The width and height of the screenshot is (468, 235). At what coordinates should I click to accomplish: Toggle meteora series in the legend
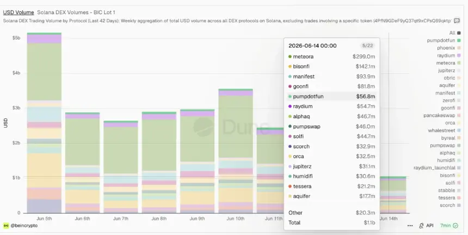448,63
